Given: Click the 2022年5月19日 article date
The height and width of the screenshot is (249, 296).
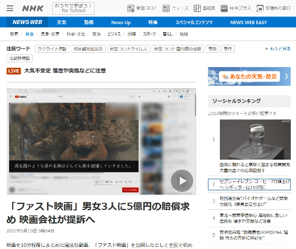Looking at the screenshot, I should tap(31, 231).
